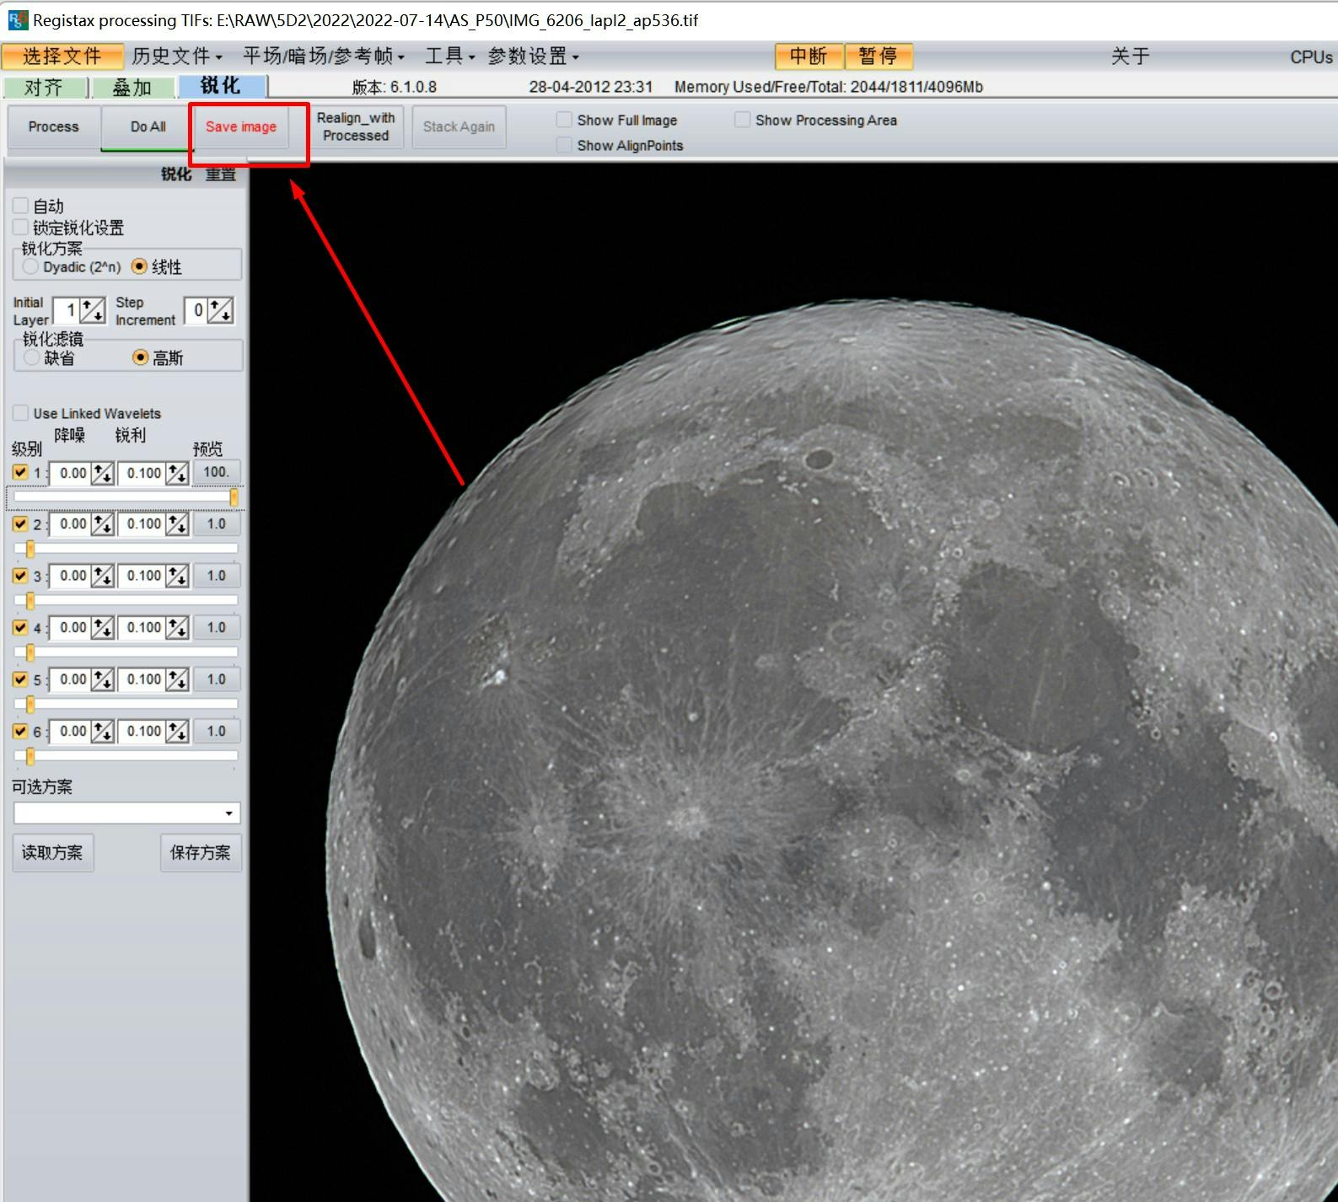Adjust layer 3 denoise stepper arrows
Screen dimensions: 1338x1202
[x=102, y=577]
